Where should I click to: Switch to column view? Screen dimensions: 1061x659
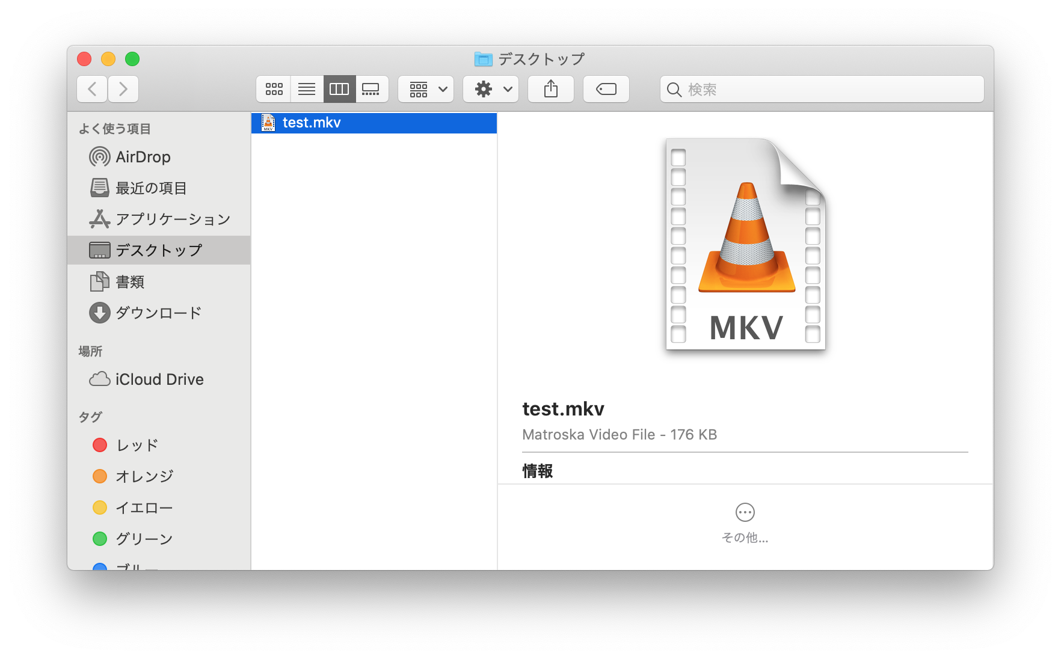(339, 89)
